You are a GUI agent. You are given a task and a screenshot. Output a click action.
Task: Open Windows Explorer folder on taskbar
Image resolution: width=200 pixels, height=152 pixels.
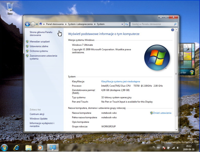click(29, 148)
